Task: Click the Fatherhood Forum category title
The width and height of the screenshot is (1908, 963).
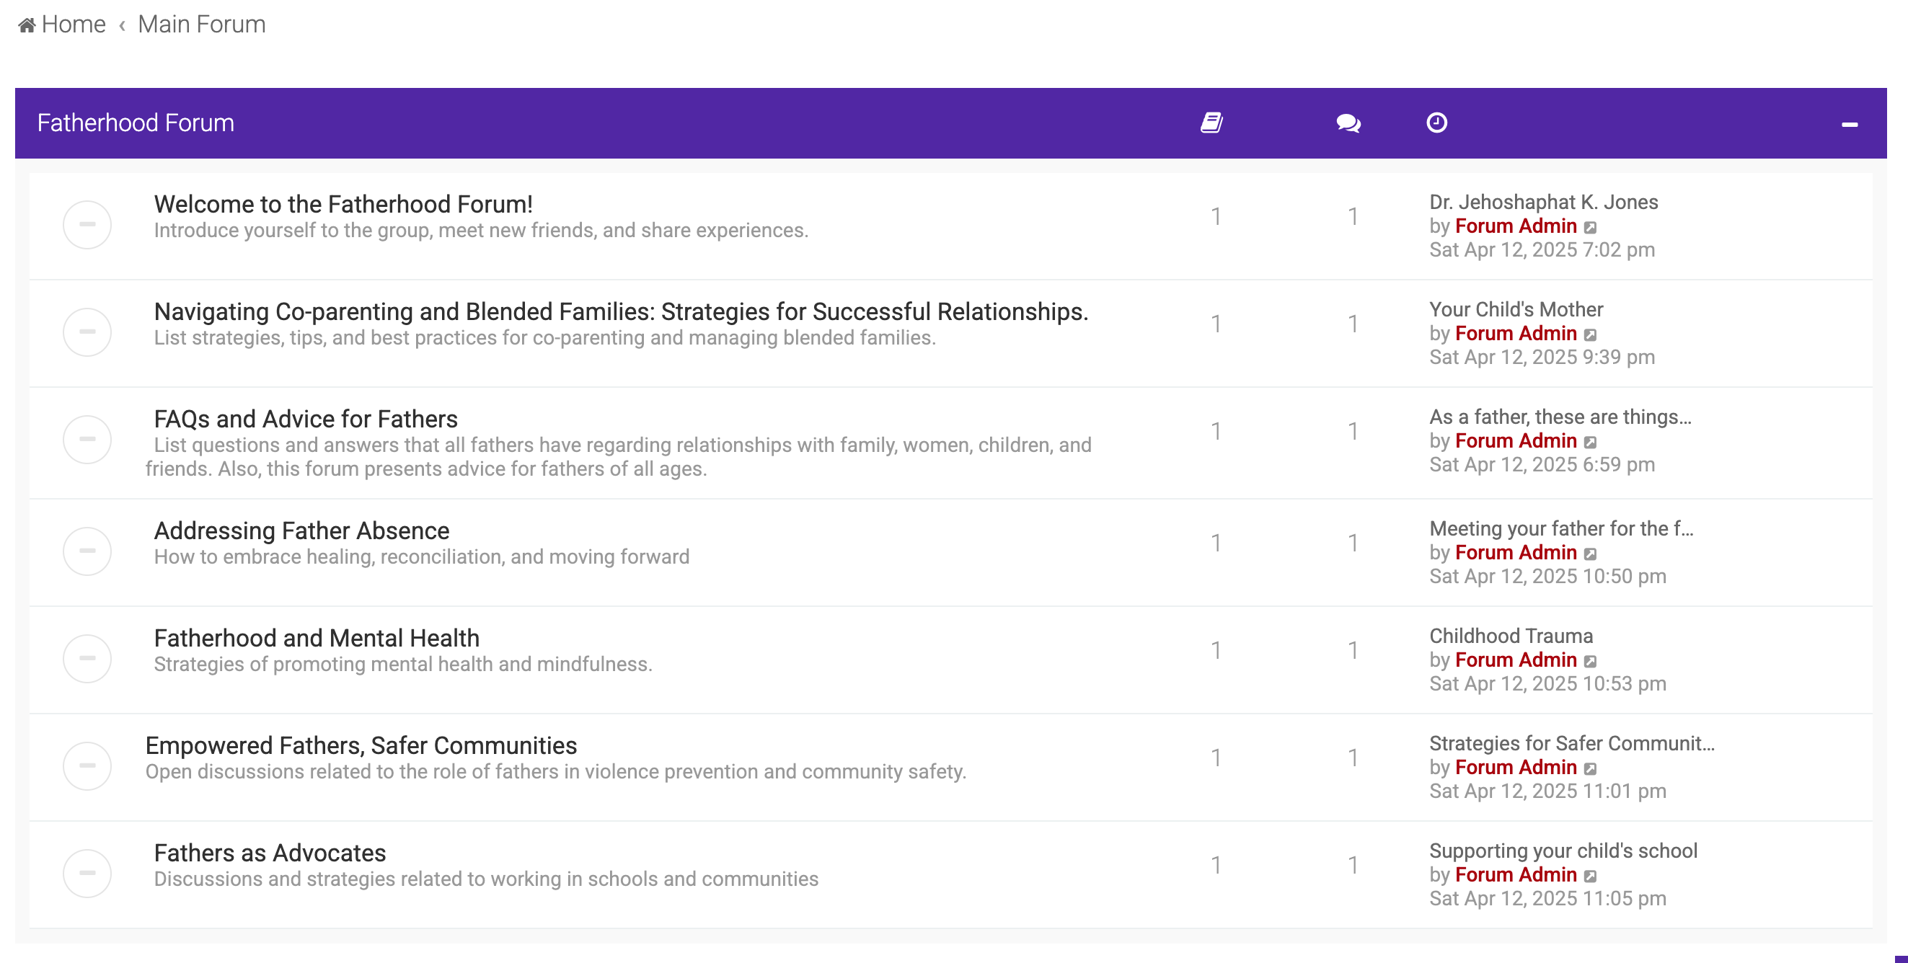Action: coord(136,123)
